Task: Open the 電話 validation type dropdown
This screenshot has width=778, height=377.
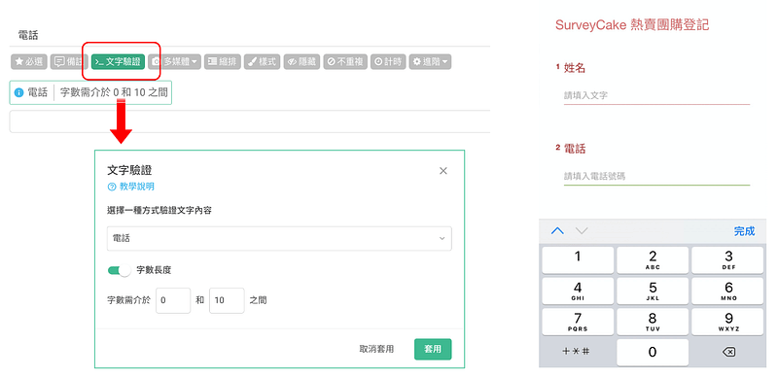Action: click(x=279, y=239)
